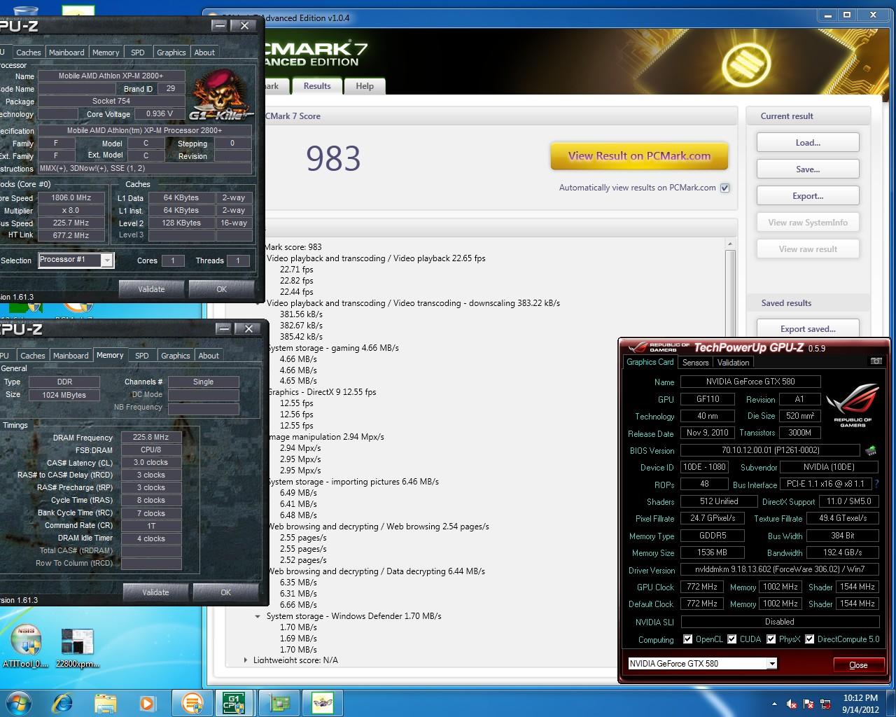Open the Start menu orb
The image size is (896, 717).
[18, 702]
